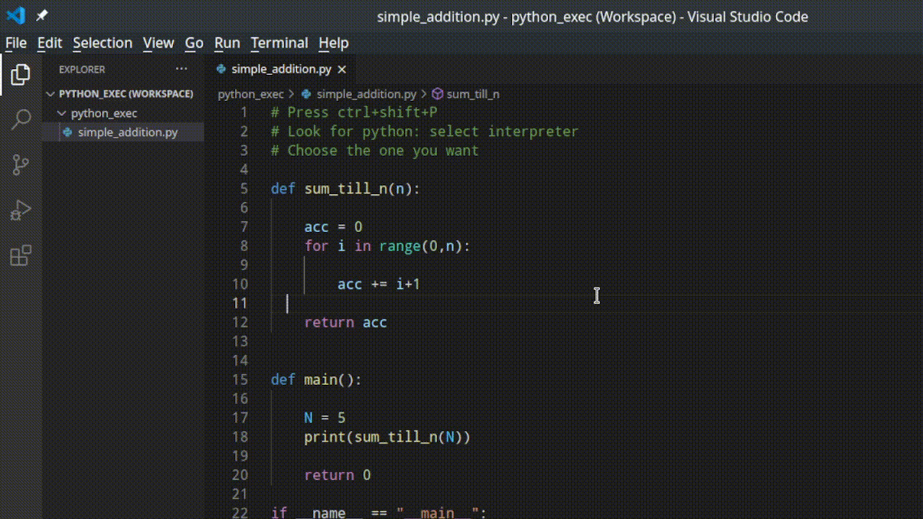Click the 'def main():' line
The height and width of the screenshot is (519, 923).
[x=316, y=379]
